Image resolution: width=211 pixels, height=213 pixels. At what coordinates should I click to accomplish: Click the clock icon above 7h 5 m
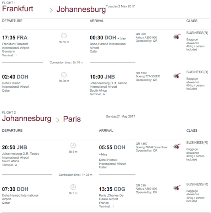pos(73,187)
